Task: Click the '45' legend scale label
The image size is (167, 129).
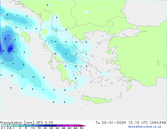Action: [75, 128]
